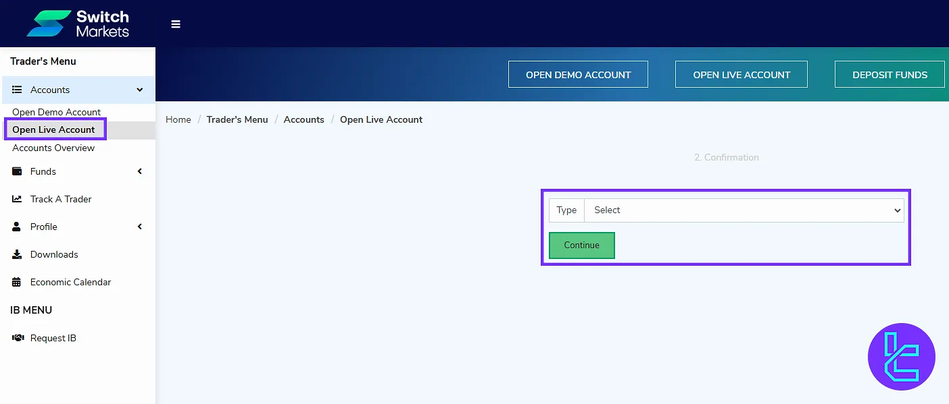Expand the Profile submenu arrow
Screen dimensions: 949x404
140,227
